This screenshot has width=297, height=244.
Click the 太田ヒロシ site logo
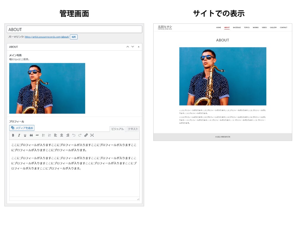pyautogui.click(x=165, y=27)
